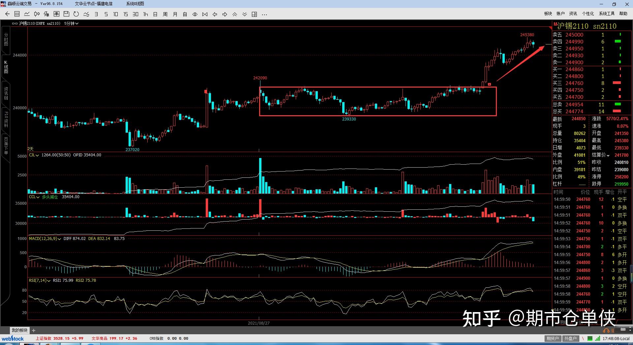Viewport: 633px width, 345px height.
Task: Click the refresh icon in toolbar
Action: 76,14
